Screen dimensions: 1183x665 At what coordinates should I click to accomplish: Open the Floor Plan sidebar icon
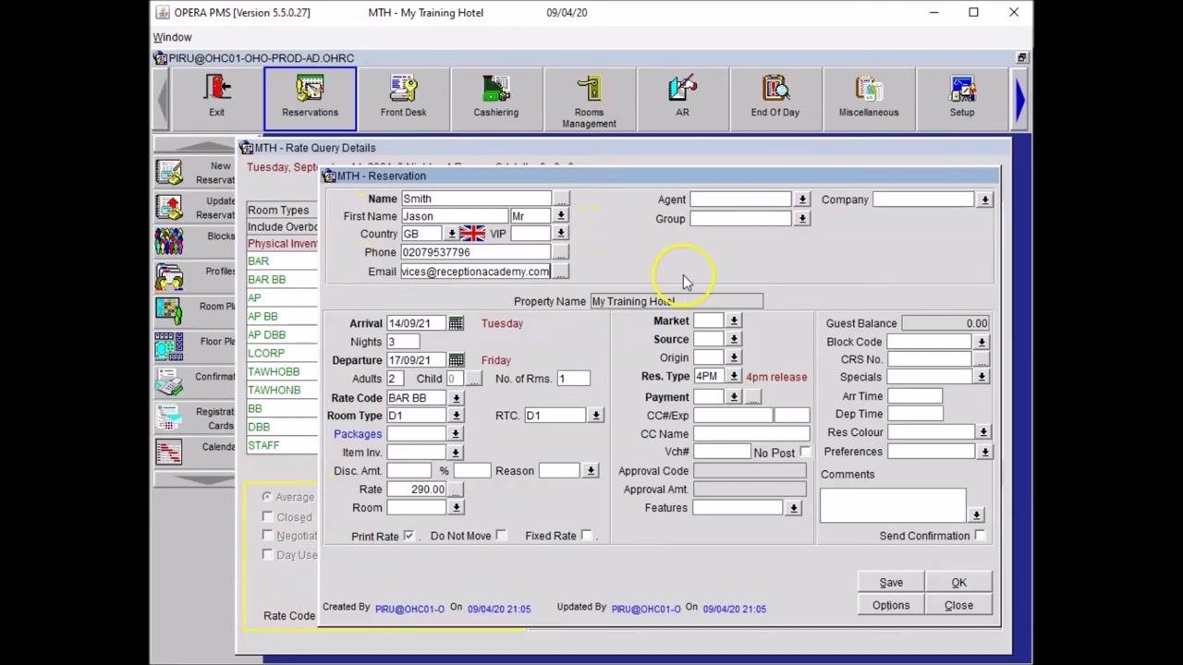pos(169,347)
